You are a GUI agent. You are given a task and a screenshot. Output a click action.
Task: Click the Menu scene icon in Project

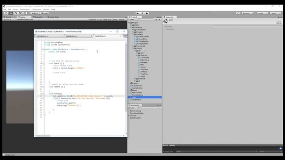click(x=130, y=90)
